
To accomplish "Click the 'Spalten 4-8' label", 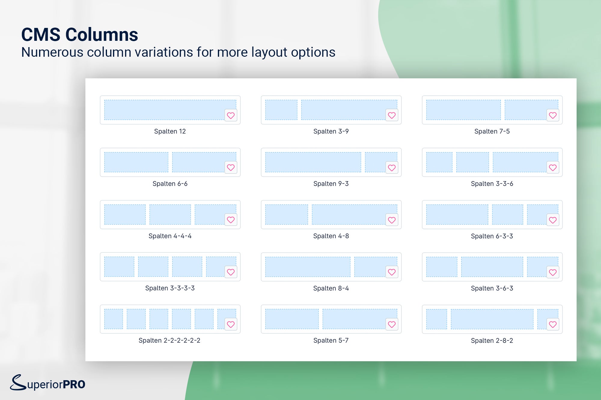I will point(331,236).
